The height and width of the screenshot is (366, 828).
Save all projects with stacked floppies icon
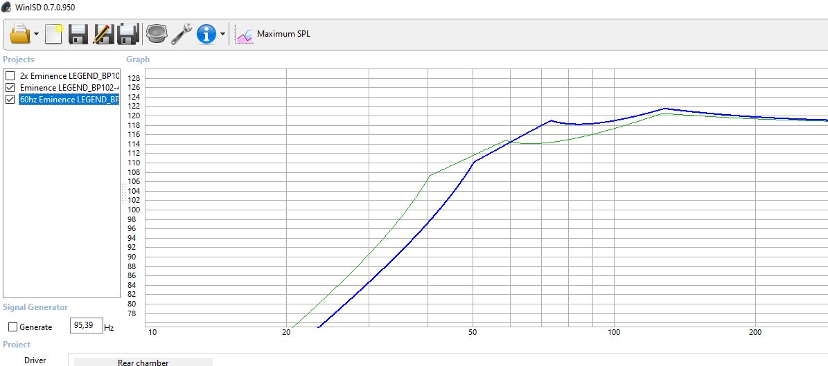click(128, 35)
